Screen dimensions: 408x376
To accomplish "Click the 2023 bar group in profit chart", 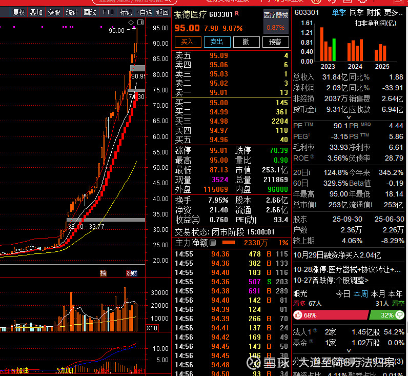I will point(328,44).
